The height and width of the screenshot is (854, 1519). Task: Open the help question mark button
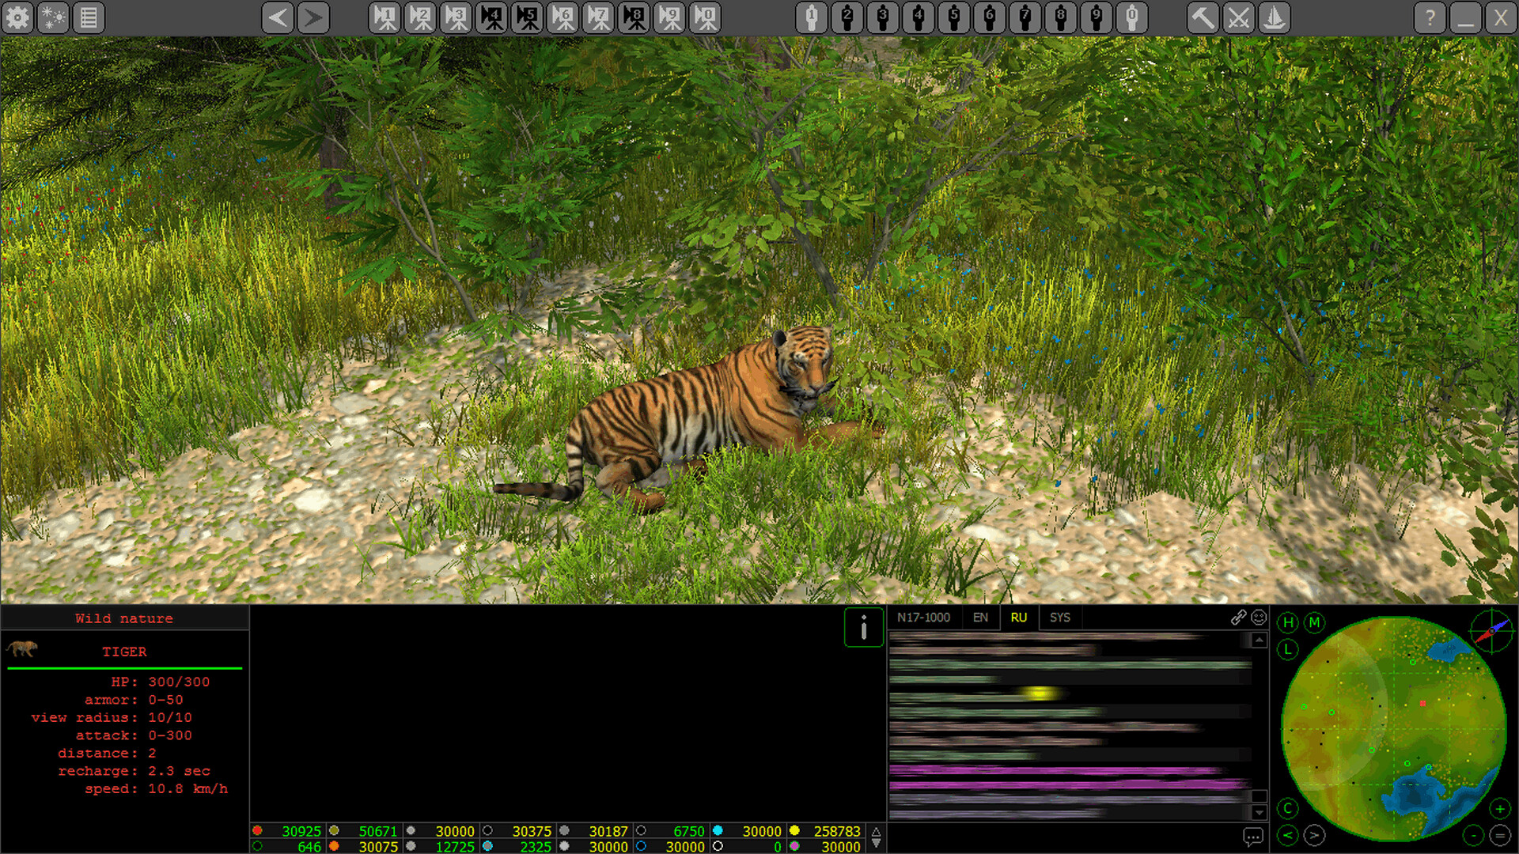pyautogui.click(x=1430, y=17)
